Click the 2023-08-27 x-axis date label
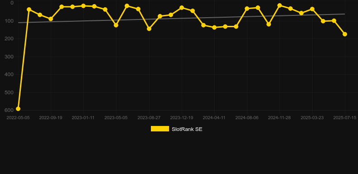Viewport: 358px width, 174px height. coord(149,118)
